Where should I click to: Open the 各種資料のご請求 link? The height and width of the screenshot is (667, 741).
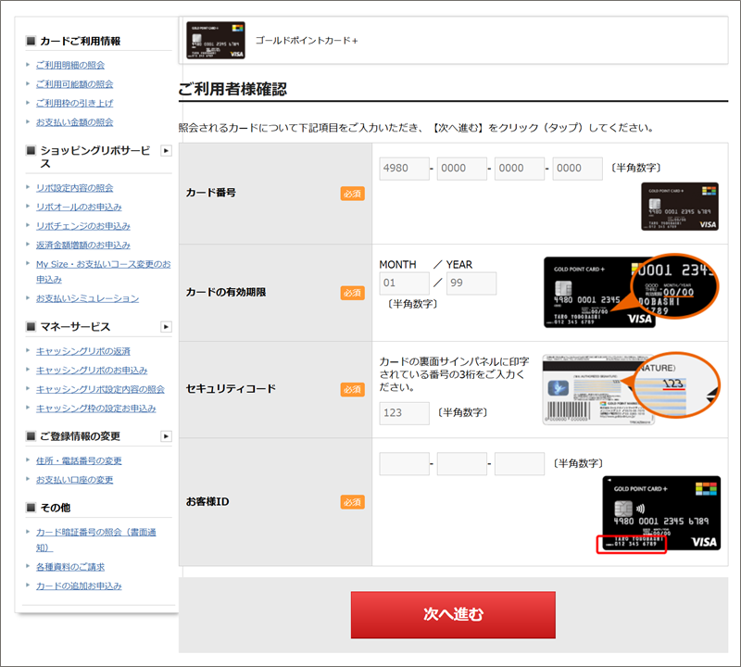(x=70, y=566)
